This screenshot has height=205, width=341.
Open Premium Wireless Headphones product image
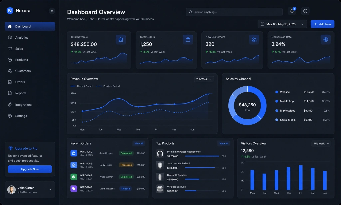(x=160, y=154)
